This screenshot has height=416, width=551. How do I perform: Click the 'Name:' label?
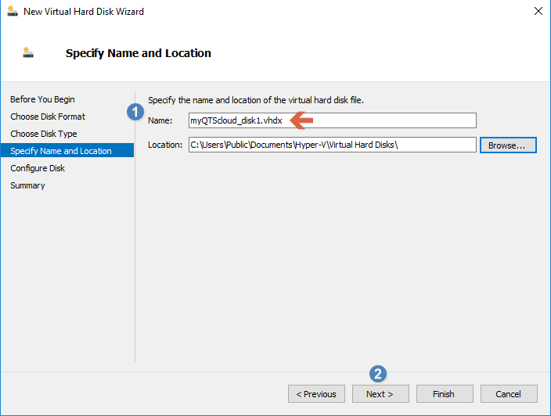pyautogui.click(x=160, y=120)
